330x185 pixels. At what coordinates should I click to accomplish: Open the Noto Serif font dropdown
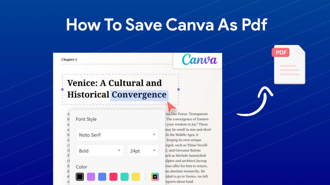pyautogui.click(x=117, y=135)
